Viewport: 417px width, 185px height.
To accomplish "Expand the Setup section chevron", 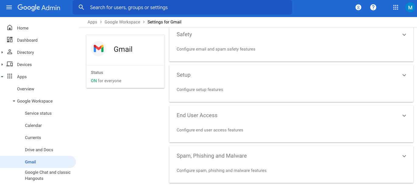I will 404,75.
